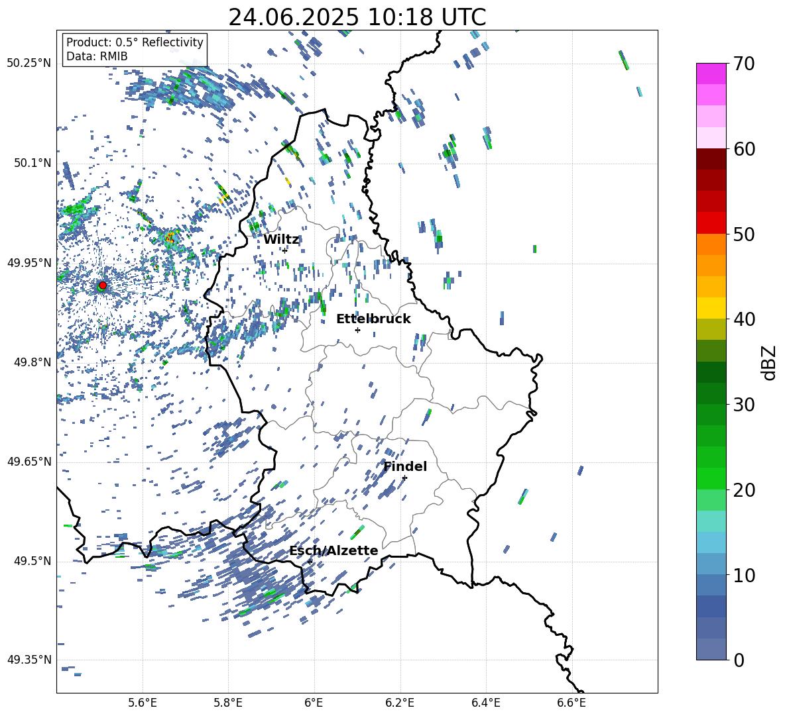Click the plot title 24.06.2025 10:18 UTC
The image size is (785, 716).
[x=357, y=17]
